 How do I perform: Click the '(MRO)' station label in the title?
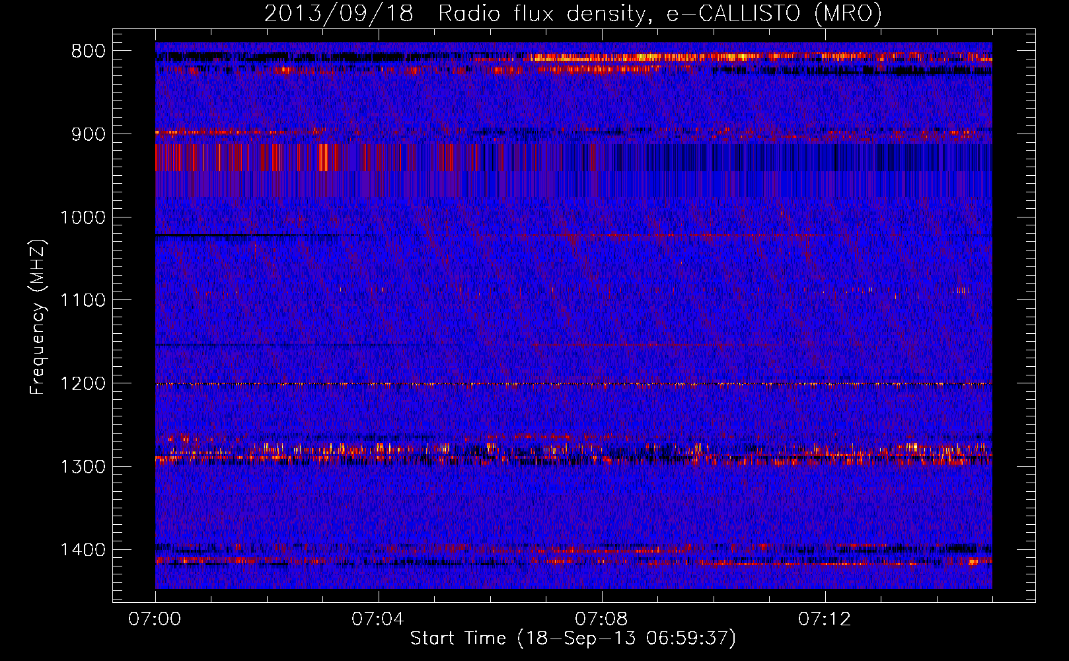[x=848, y=13]
